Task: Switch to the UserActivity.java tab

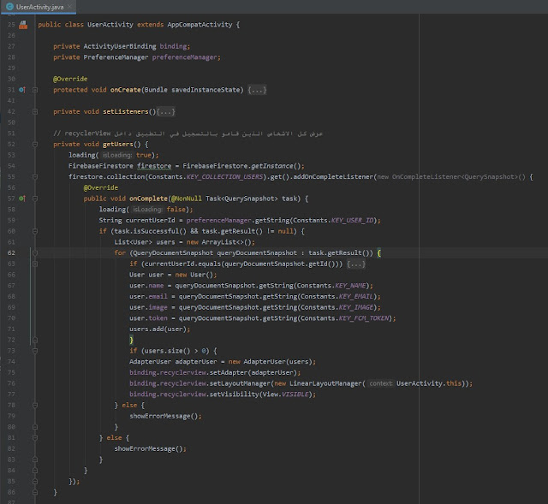Action: [x=41, y=7]
